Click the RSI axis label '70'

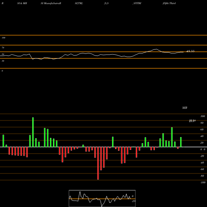(x=3, y=48)
